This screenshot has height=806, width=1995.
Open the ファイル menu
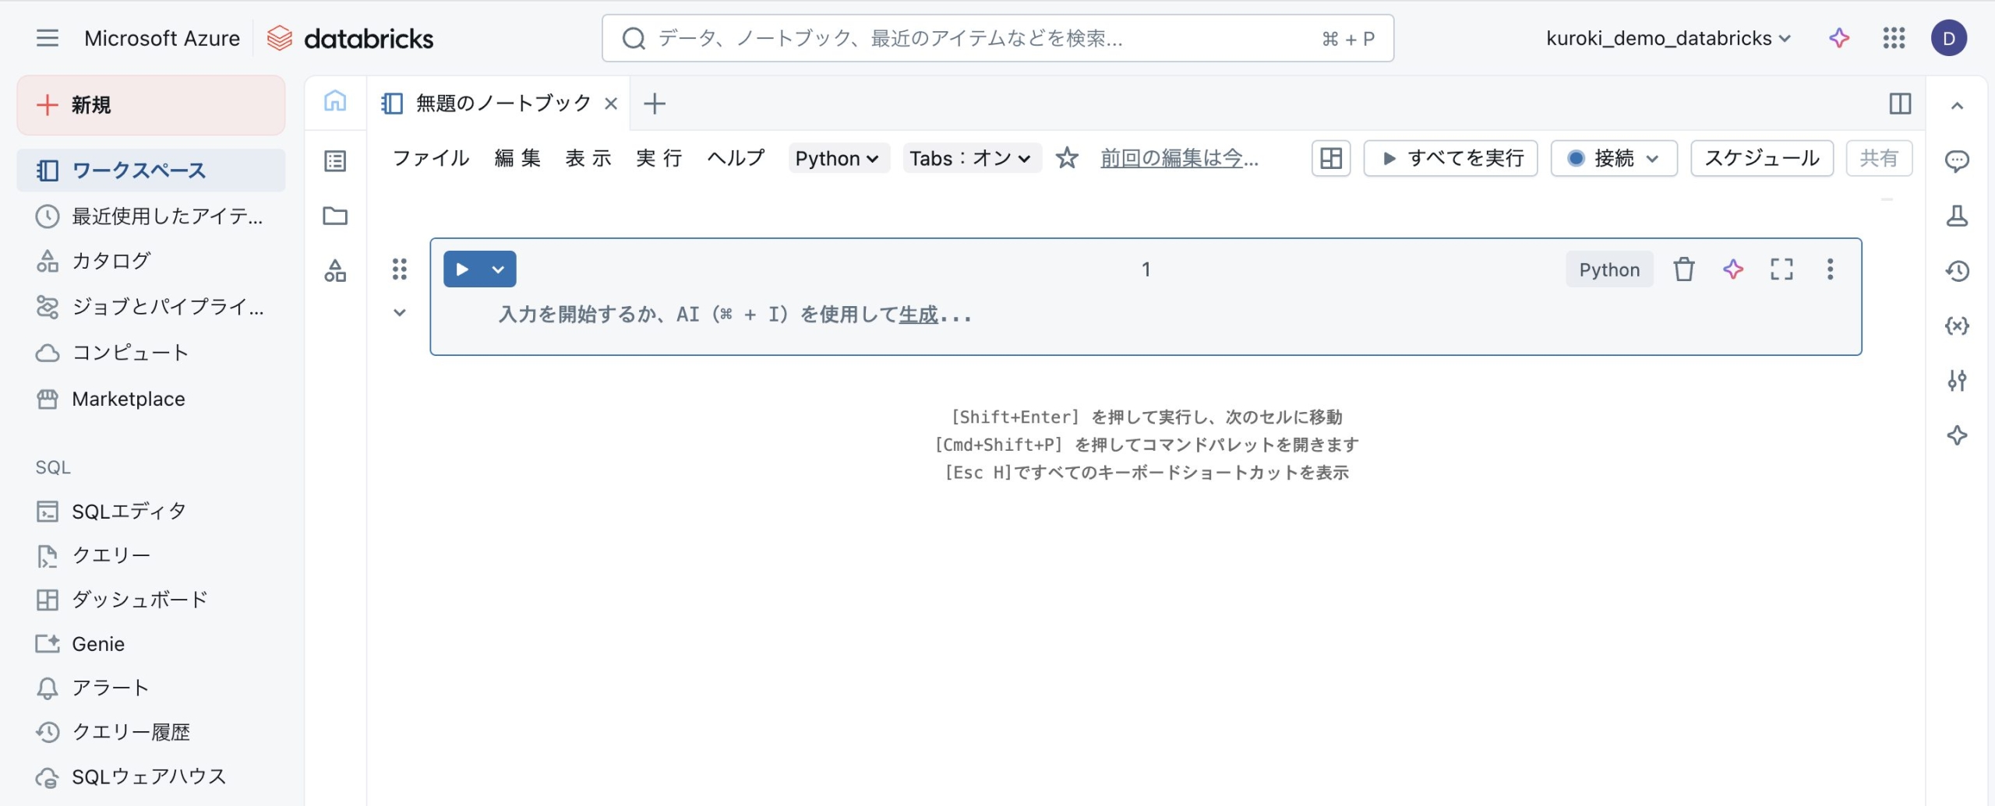(431, 158)
